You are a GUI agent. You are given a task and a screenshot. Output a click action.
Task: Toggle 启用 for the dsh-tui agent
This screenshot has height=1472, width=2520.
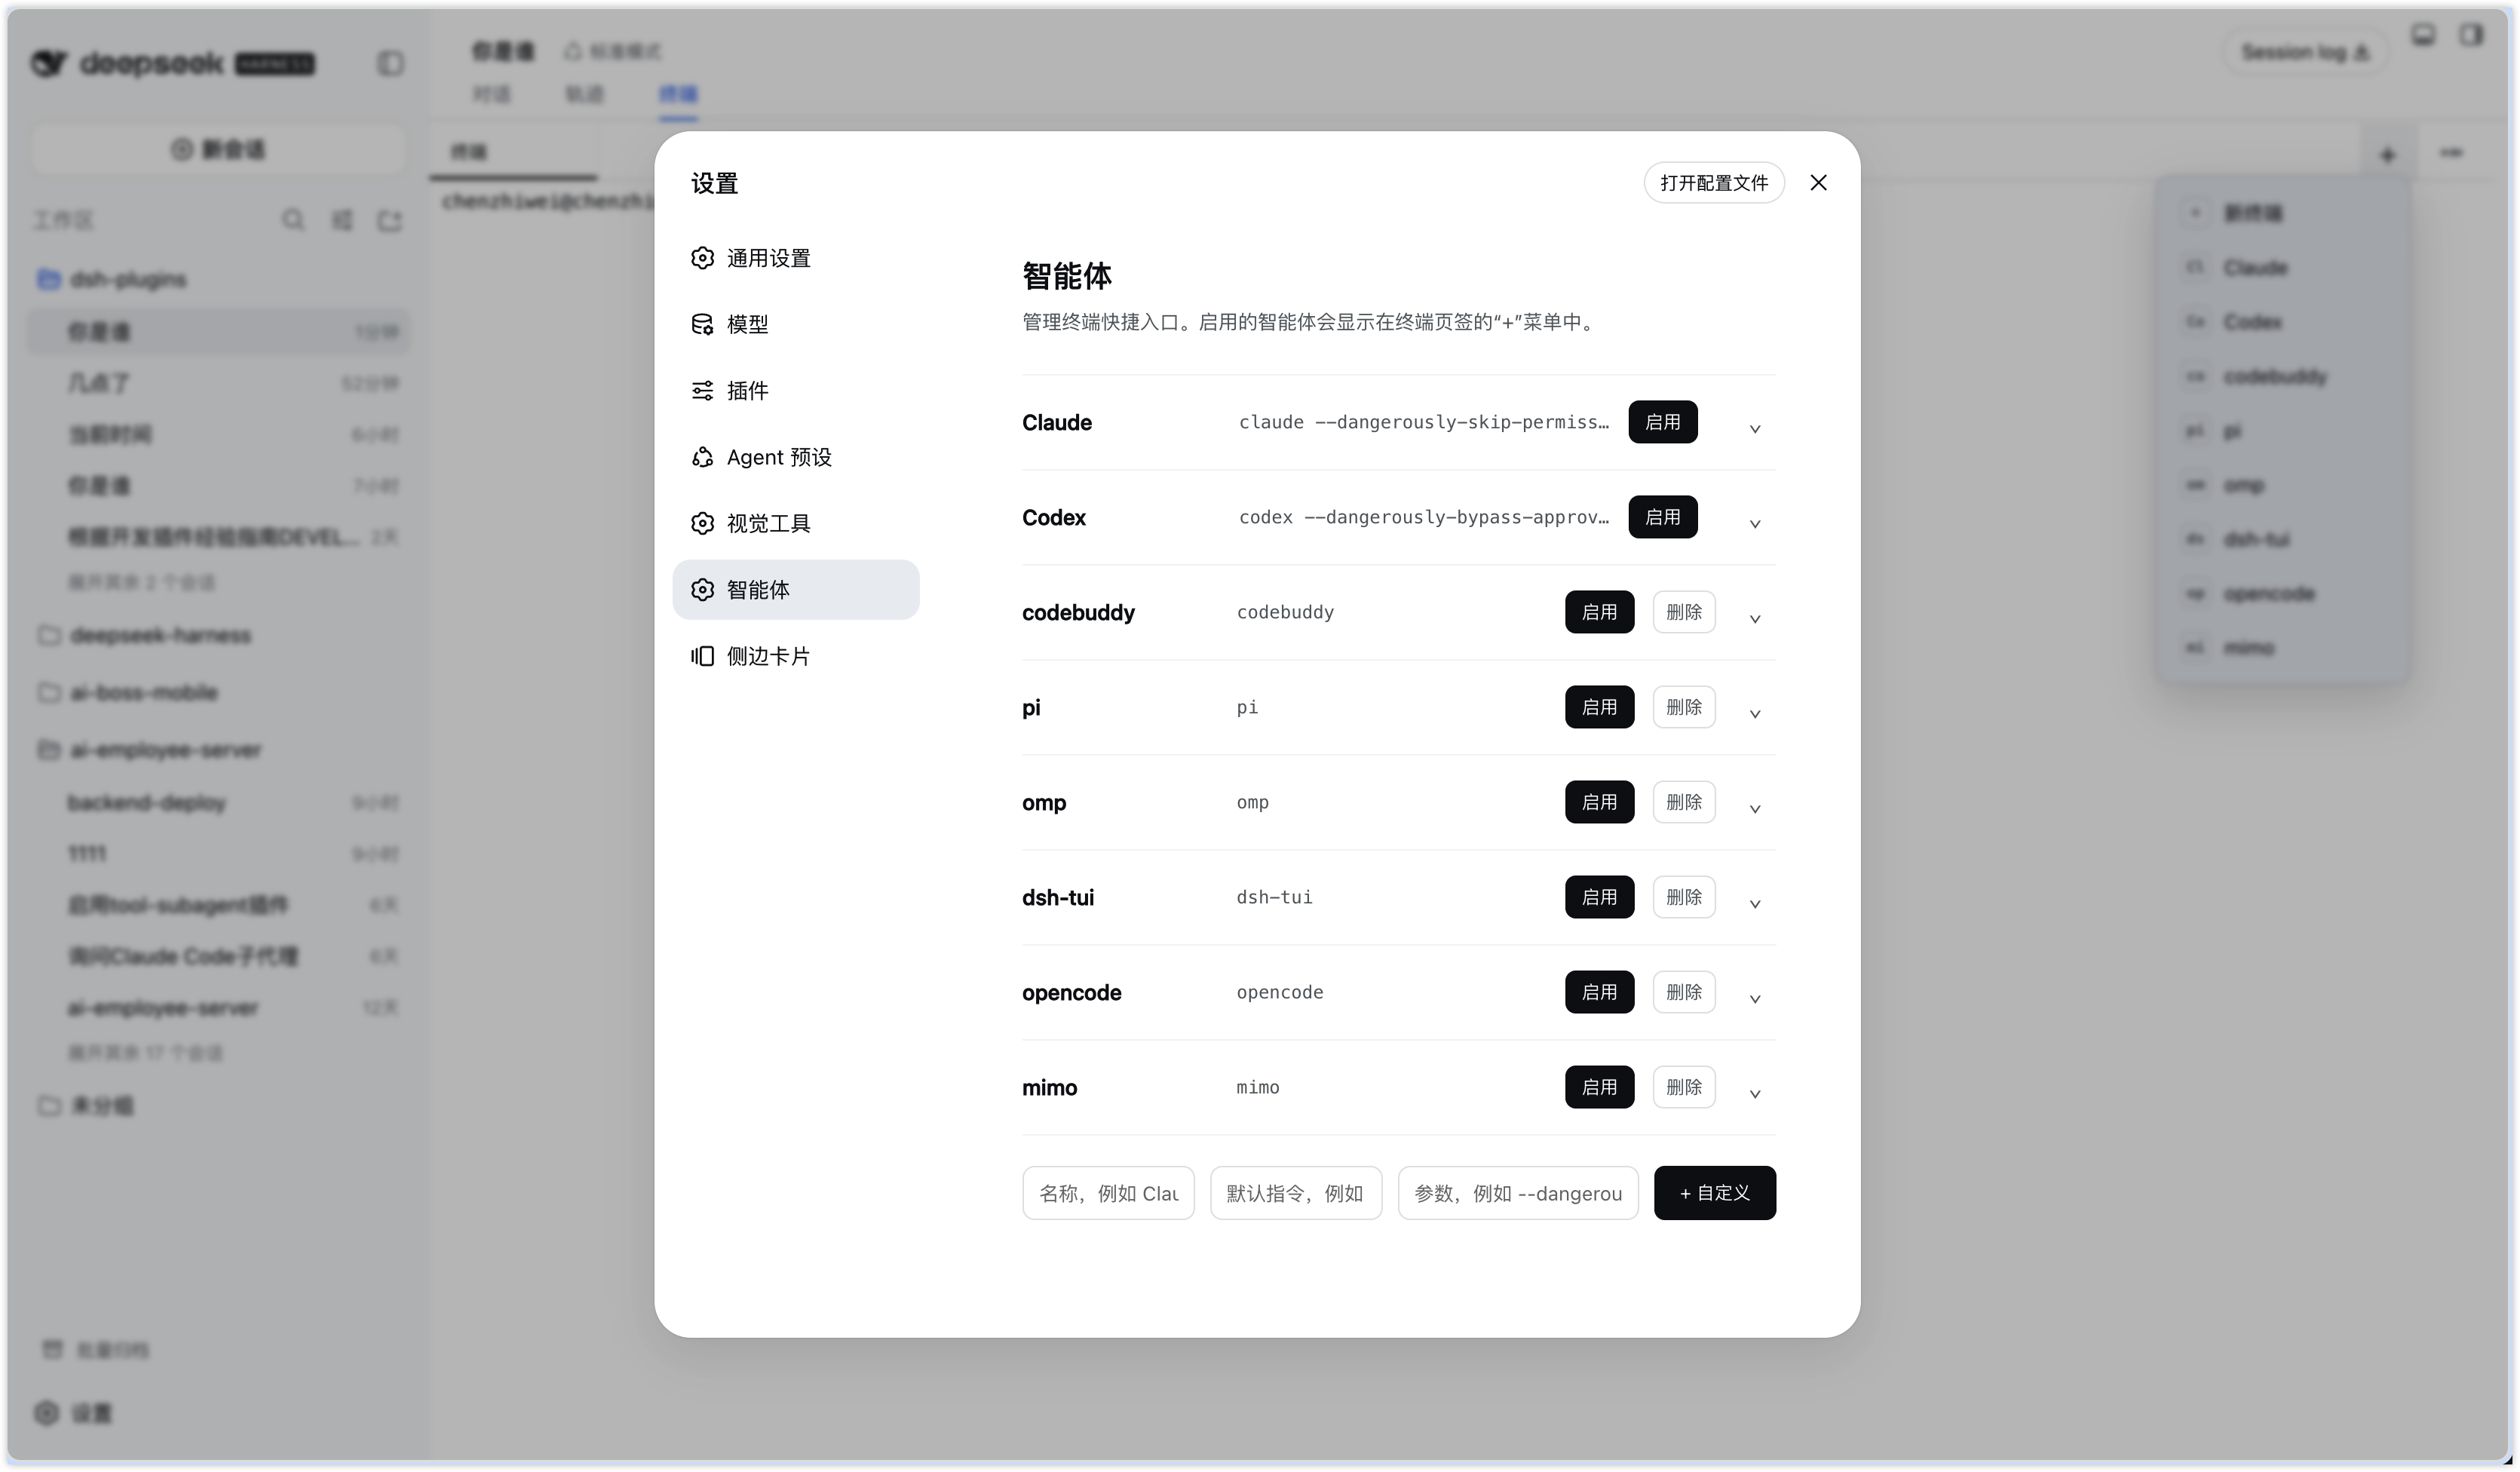1599,897
